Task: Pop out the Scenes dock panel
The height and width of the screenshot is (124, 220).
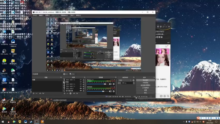Action: [x=61, y=77]
